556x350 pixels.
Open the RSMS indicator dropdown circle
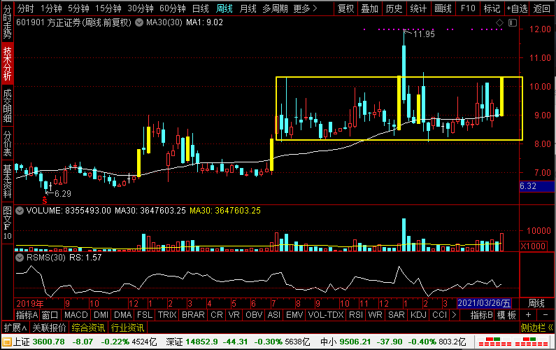(20, 258)
